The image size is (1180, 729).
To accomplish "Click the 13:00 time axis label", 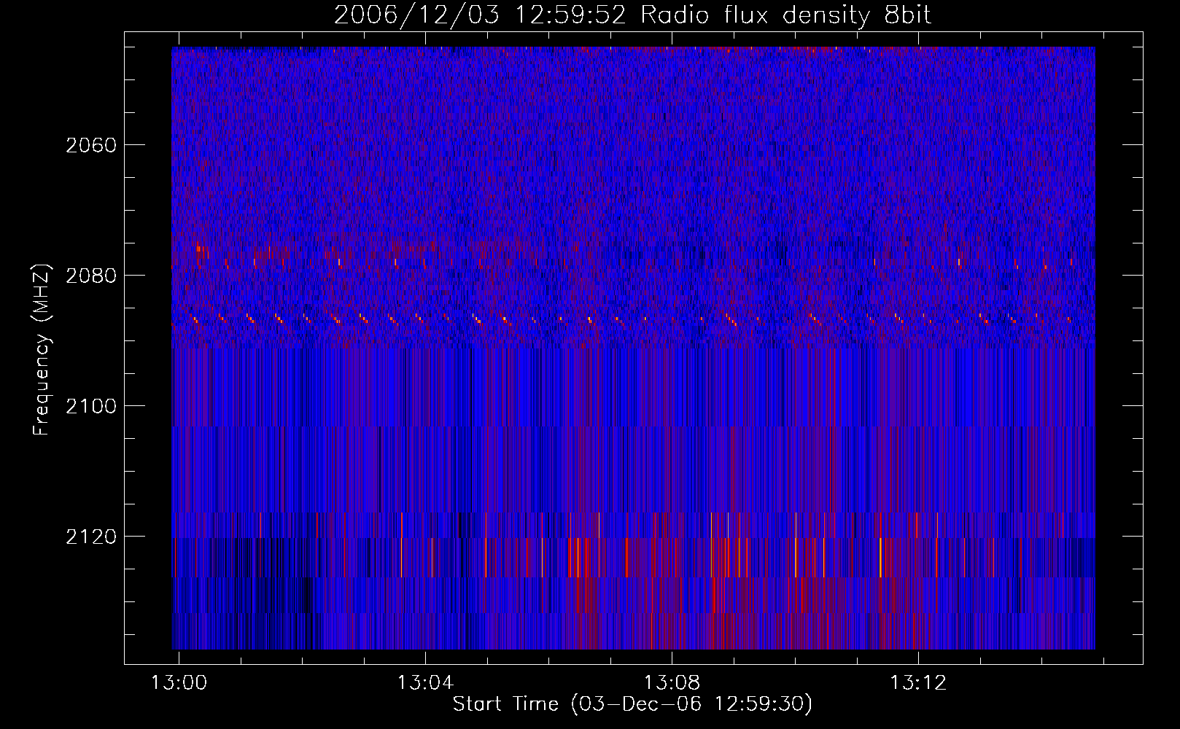I will click(x=179, y=683).
